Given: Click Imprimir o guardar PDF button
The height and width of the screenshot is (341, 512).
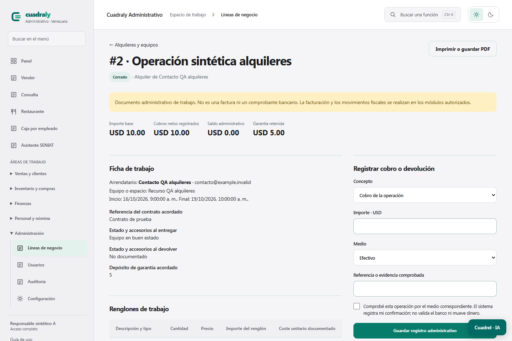Looking at the screenshot, I should tap(463, 49).
